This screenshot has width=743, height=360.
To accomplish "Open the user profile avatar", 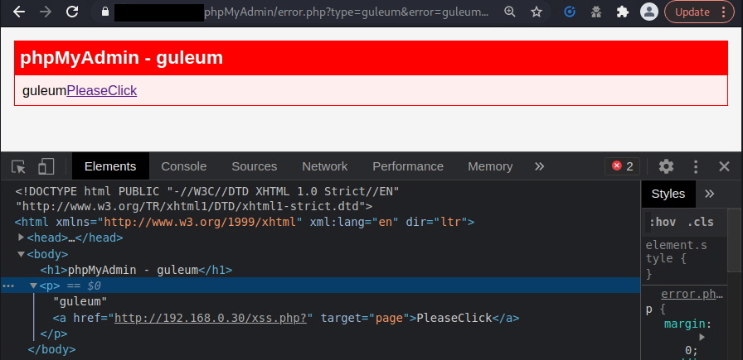I will (649, 12).
